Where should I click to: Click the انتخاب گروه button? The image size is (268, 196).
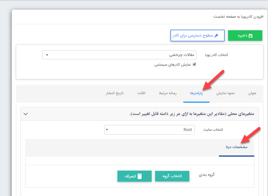[x=172, y=176]
